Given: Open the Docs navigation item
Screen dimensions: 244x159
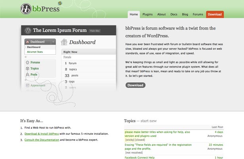Looking at the screenshot, I should (174, 14).
